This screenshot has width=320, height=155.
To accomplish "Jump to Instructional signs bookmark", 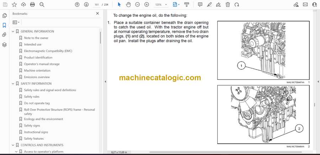I will coord(36,132).
